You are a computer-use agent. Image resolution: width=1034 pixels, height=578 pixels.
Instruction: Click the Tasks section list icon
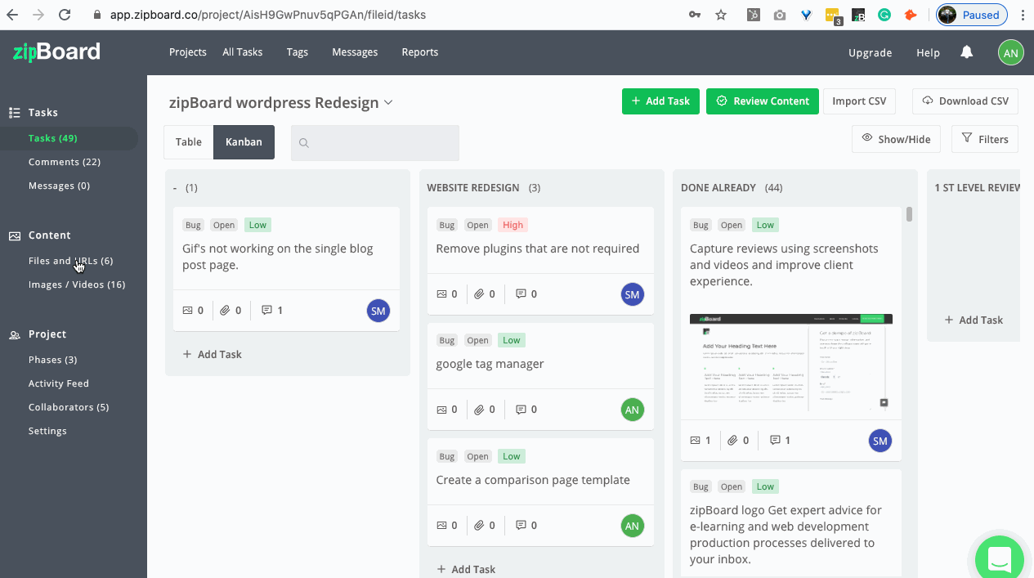tap(14, 113)
